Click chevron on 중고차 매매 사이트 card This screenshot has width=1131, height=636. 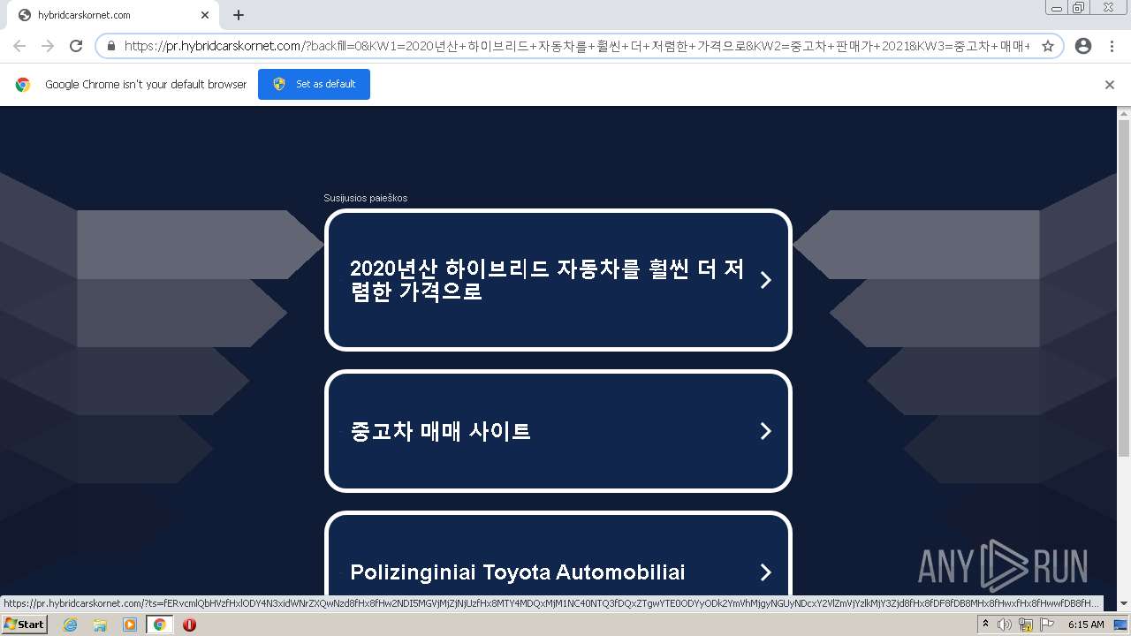[765, 431]
